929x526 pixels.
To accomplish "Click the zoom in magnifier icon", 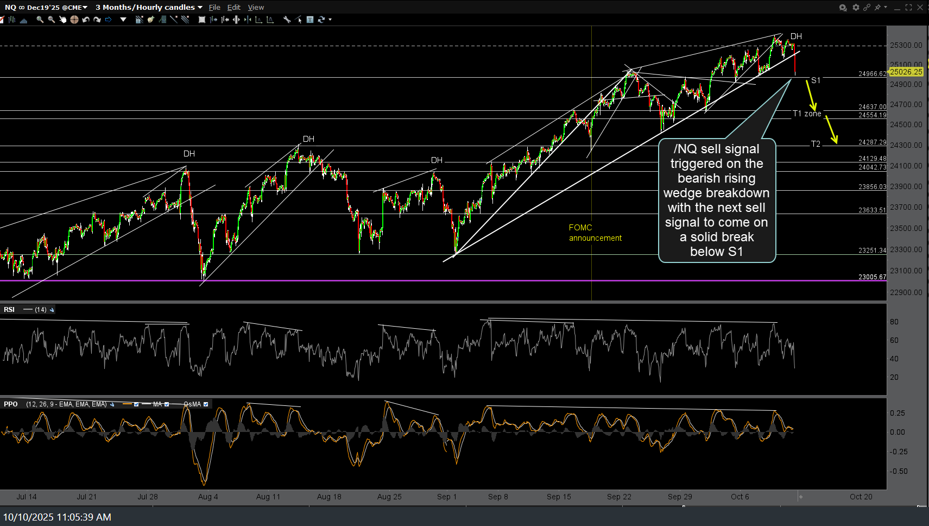I will pos(40,20).
